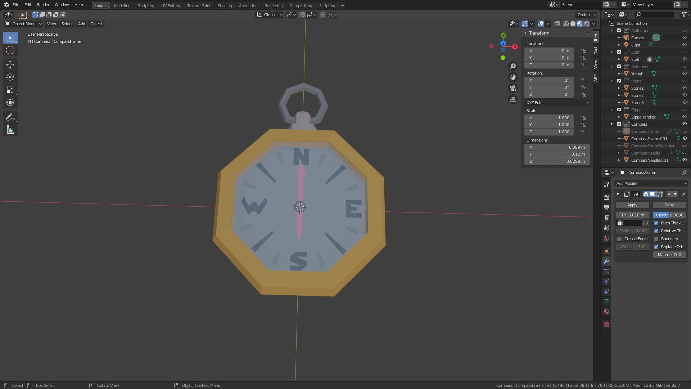691x389 pixels.
Task: Click the Location X value field
Action: (x=549, y=51)
